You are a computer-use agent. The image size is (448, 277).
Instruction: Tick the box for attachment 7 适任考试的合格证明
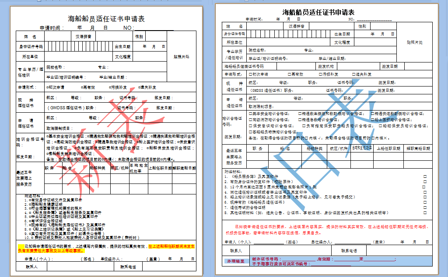click(425, 208)
